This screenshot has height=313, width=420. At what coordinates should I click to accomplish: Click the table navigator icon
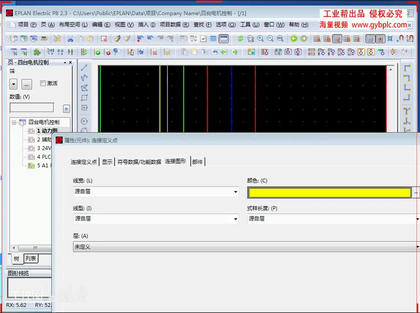click(x=213, y=39)
